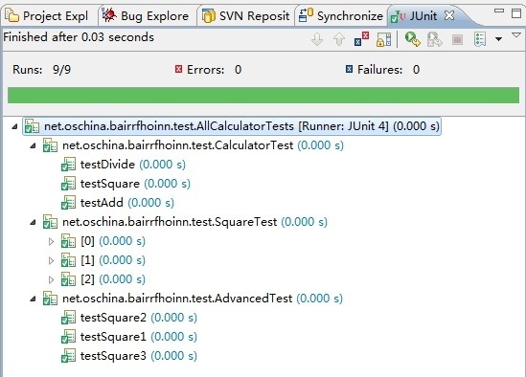Close the JUnit view tab
Screen dimensions: 526x377
point(449,15)
